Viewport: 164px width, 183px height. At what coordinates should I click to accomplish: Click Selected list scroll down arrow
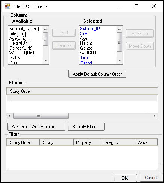pos(120,61)
